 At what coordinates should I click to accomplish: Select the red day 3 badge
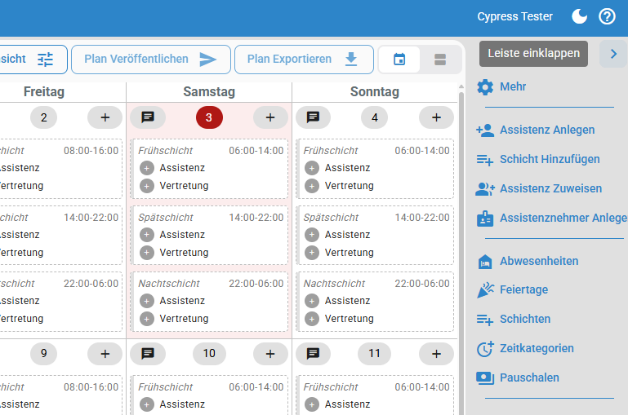(x=209, y=117)
